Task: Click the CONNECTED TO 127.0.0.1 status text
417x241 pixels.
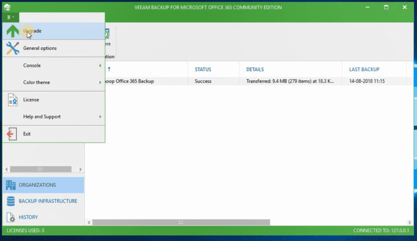Action: click(x=381, y=231)
